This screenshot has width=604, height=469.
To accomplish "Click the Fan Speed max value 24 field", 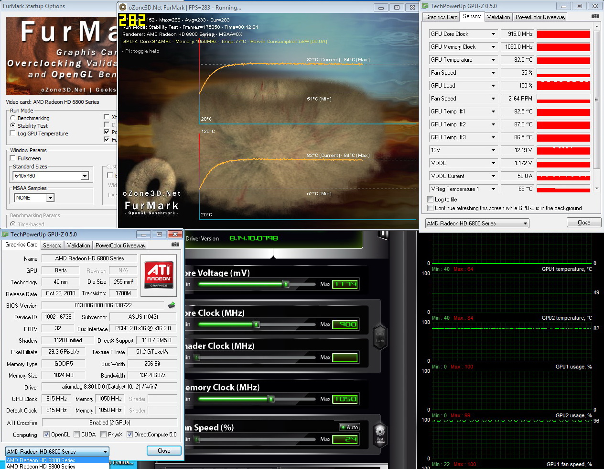I will point(345,439).
